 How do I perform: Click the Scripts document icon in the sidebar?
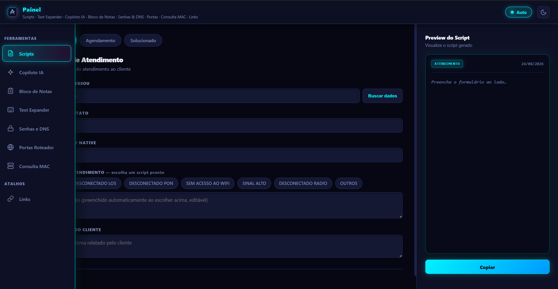tap(11, 54)
